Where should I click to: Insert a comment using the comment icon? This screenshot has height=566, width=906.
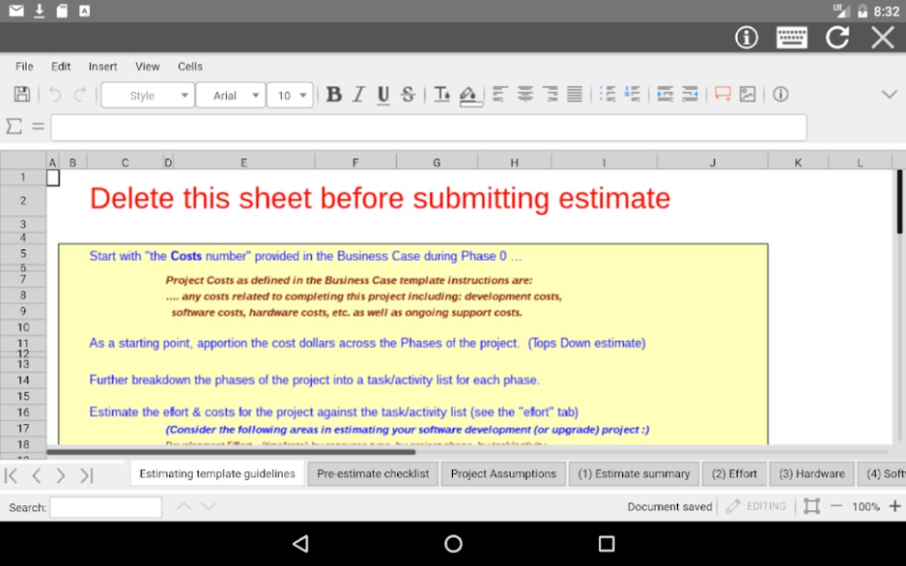click(x=723, y=94)
